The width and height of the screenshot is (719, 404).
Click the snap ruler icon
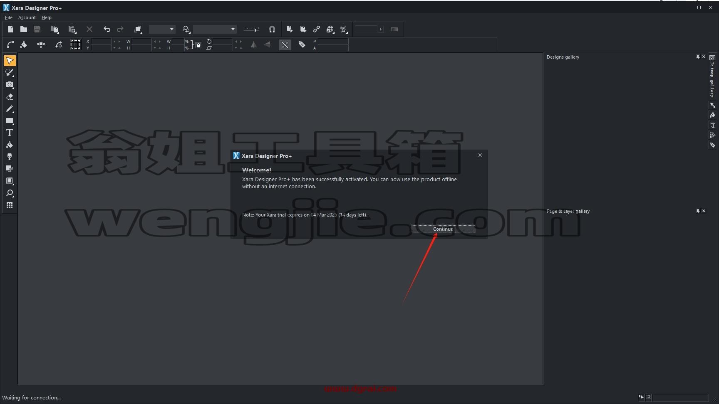(x=251, y=29)
